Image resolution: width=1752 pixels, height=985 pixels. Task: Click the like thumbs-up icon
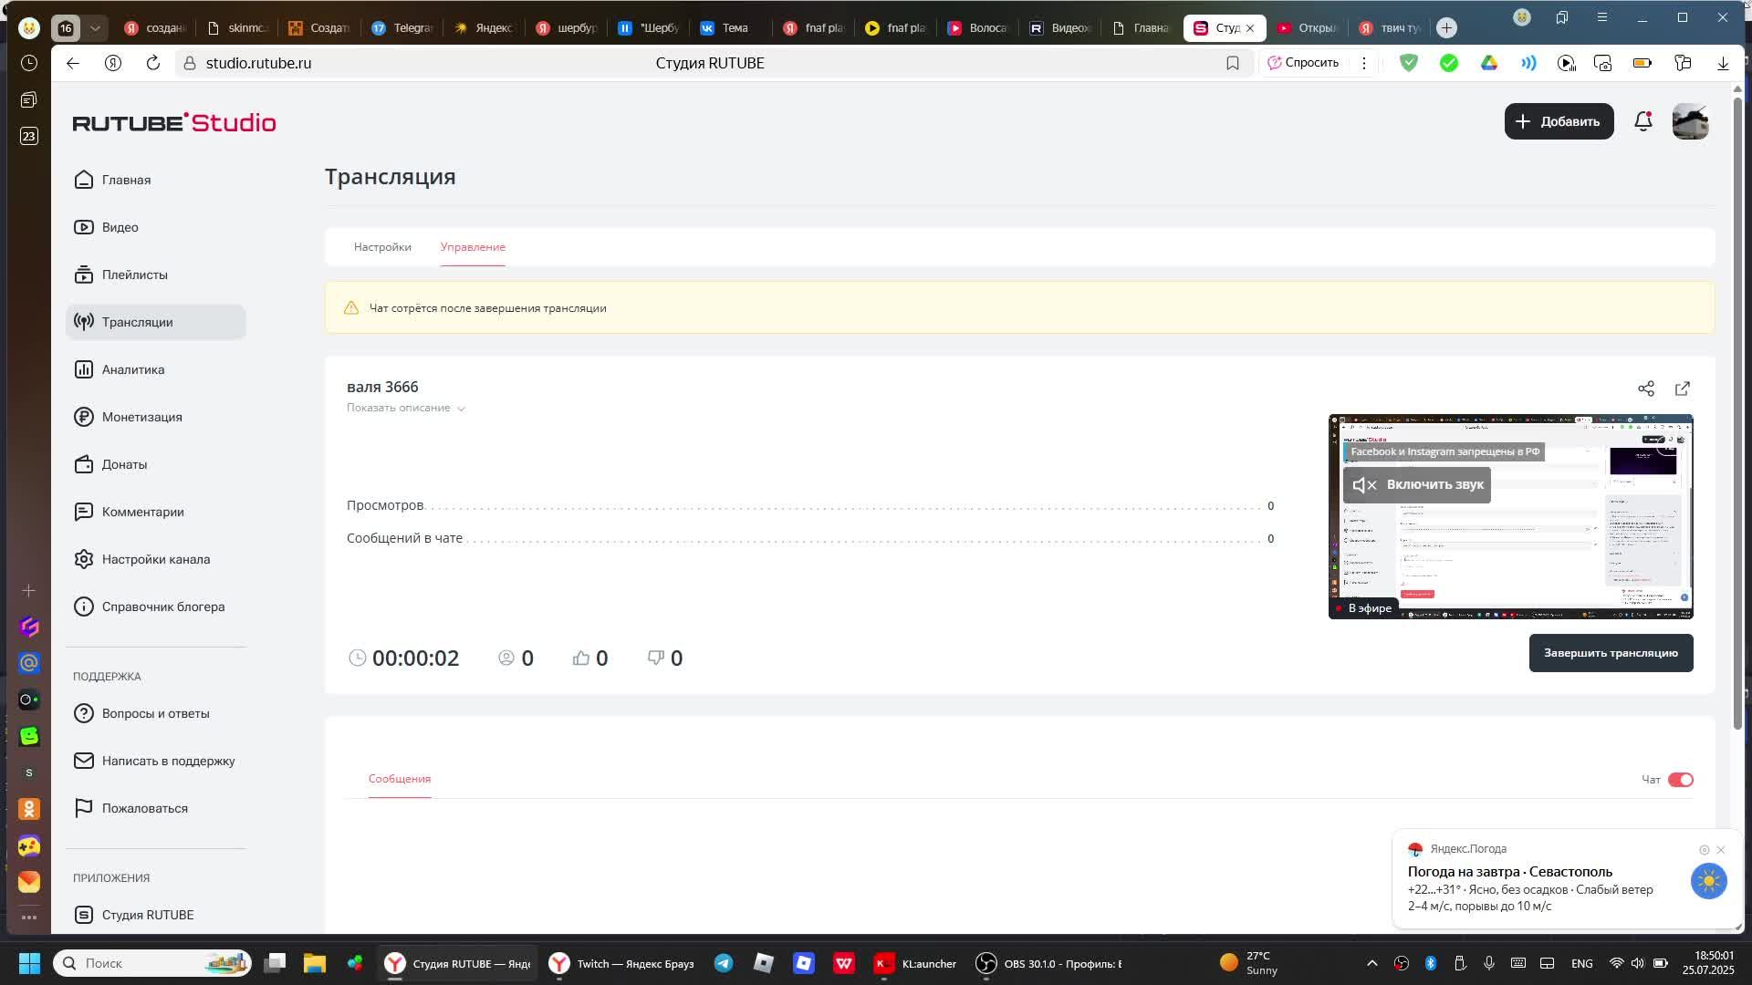[x=581, y=658]
